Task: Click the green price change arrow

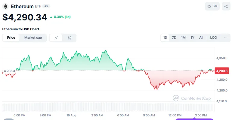Action: 51,17
